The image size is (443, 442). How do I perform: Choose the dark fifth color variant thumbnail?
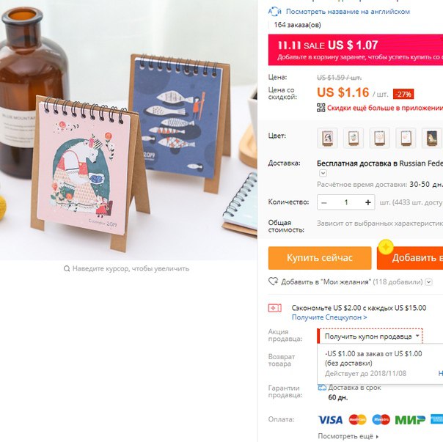coord(432,138)
